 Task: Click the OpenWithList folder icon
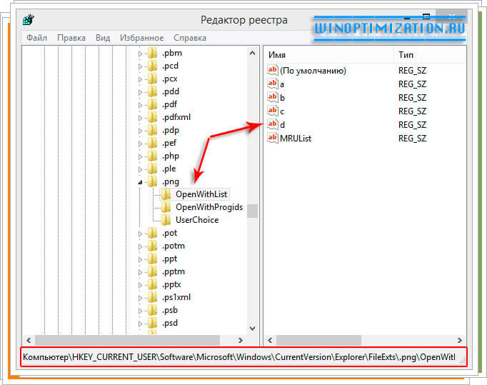(x=166, y=194)
